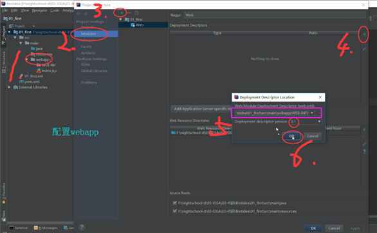Click the edit pencil beside Deployment Descriptors
The image size is (377, 233).
(x=364, y=49)
